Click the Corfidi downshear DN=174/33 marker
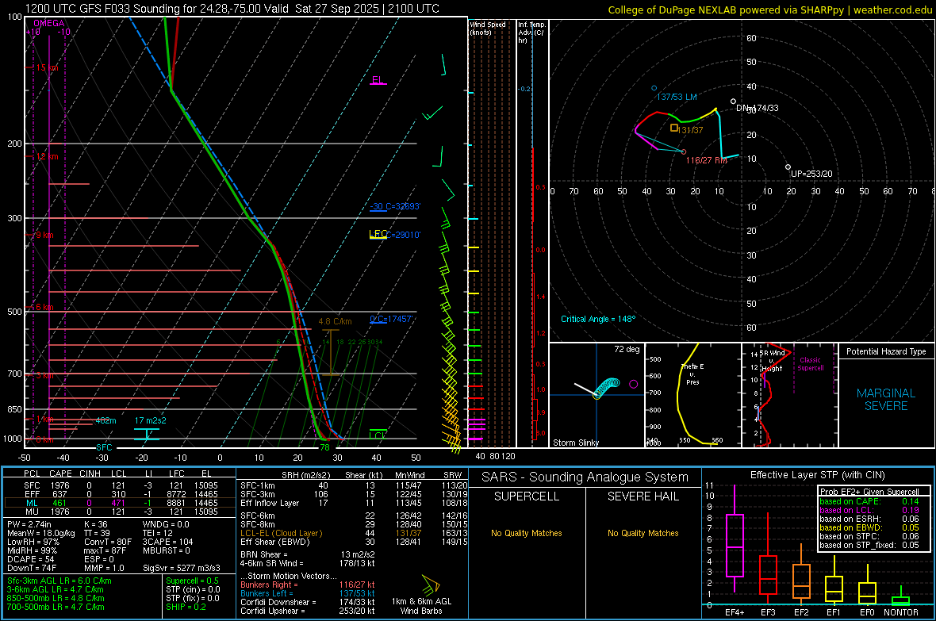The height and width of the screenshot is (621, 936). point(734,102)
